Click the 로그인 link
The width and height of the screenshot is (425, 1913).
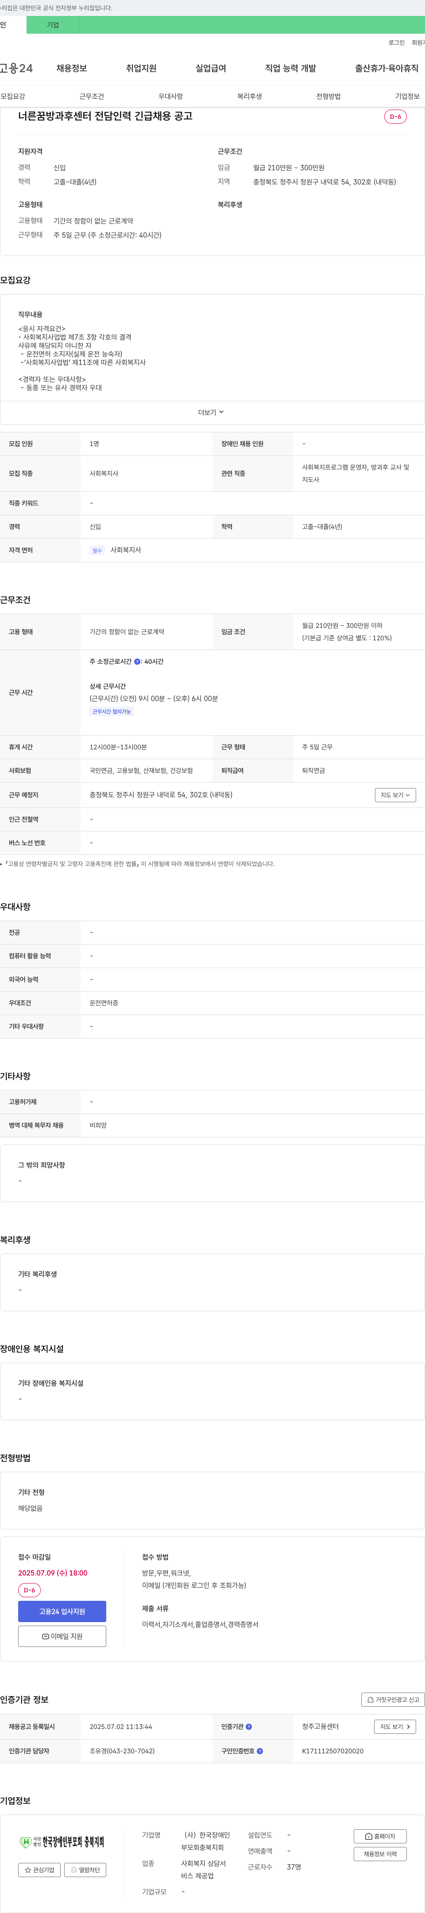coord(397,42)
